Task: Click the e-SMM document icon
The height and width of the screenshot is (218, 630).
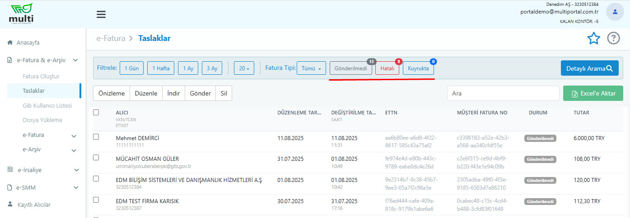Action: tap(10, 188)
